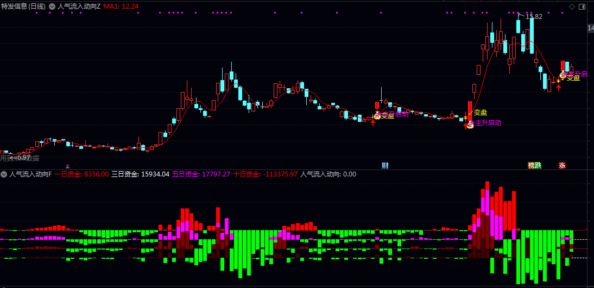Image resolution: width=594 pixels, height=288 pixels.
Task: Click the magenta 主升启动 label below 变盘
Action: (488, 123)
